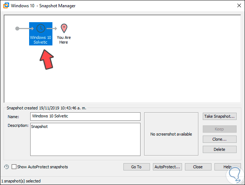
Task: Select the Windows 10 Solvetic snapshot node
Action: pyautogui.click(x=41, y=34)
